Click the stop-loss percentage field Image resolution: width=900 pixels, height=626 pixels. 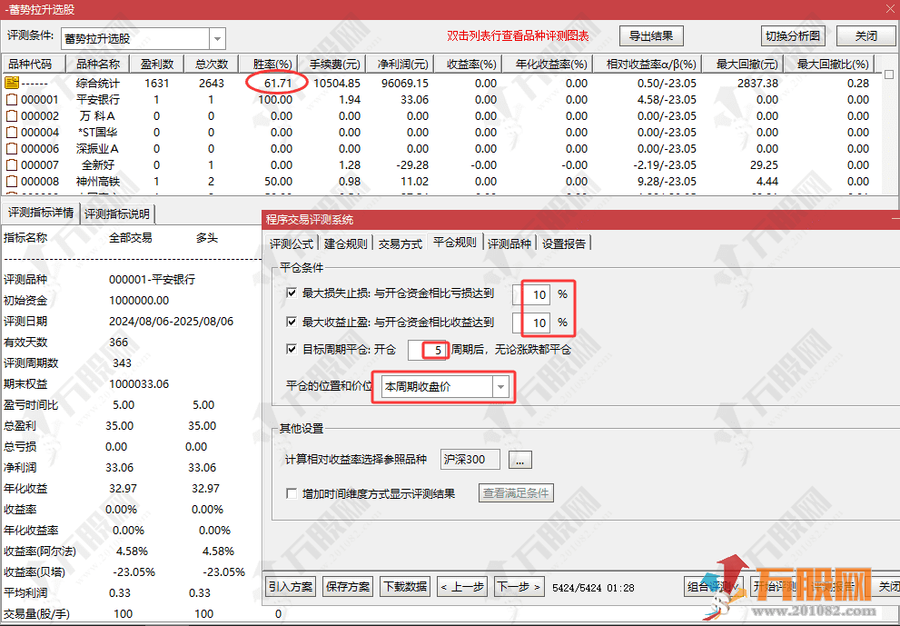coord(531,294)
